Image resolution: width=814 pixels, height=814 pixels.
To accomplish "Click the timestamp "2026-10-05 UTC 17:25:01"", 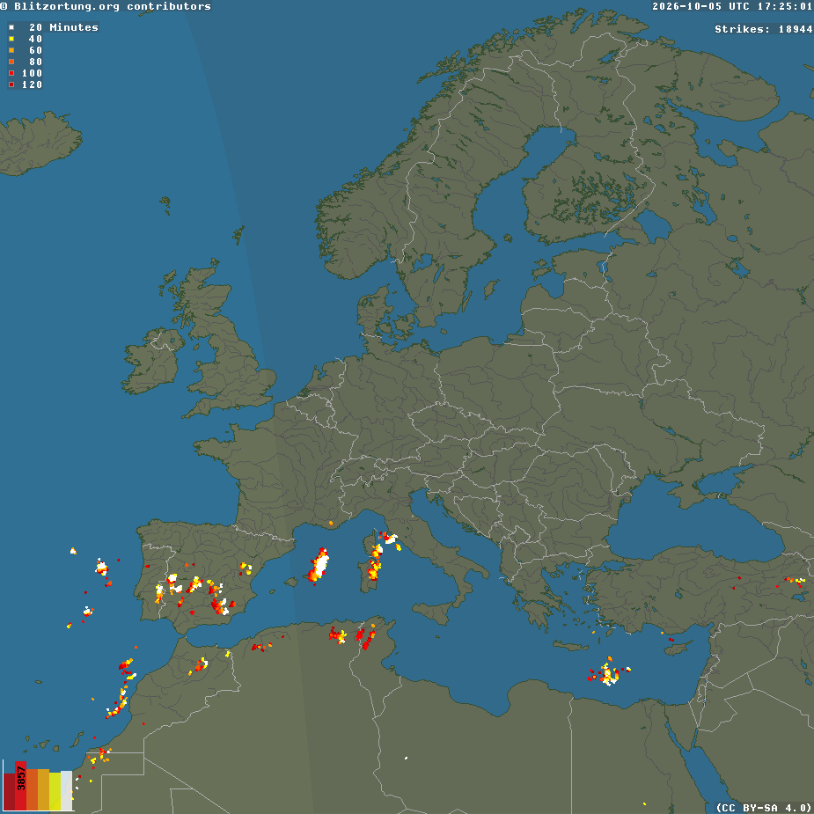I will click(x=732, y=6).
